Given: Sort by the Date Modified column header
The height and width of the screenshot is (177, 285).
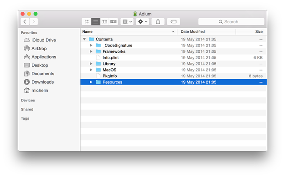Looking at the screenshot, I should [207, 31].
